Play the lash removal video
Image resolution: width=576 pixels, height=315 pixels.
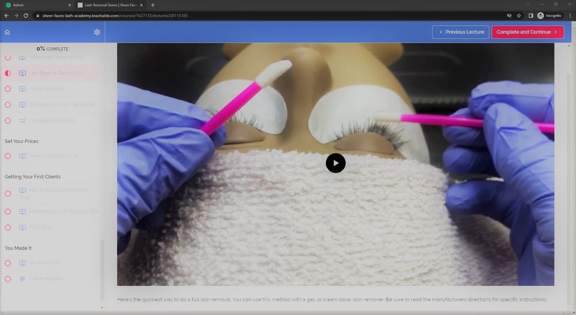click(335, 163)
